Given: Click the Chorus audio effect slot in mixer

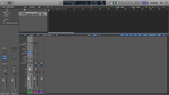Looking at the screenshot, I should coord(30,54).
